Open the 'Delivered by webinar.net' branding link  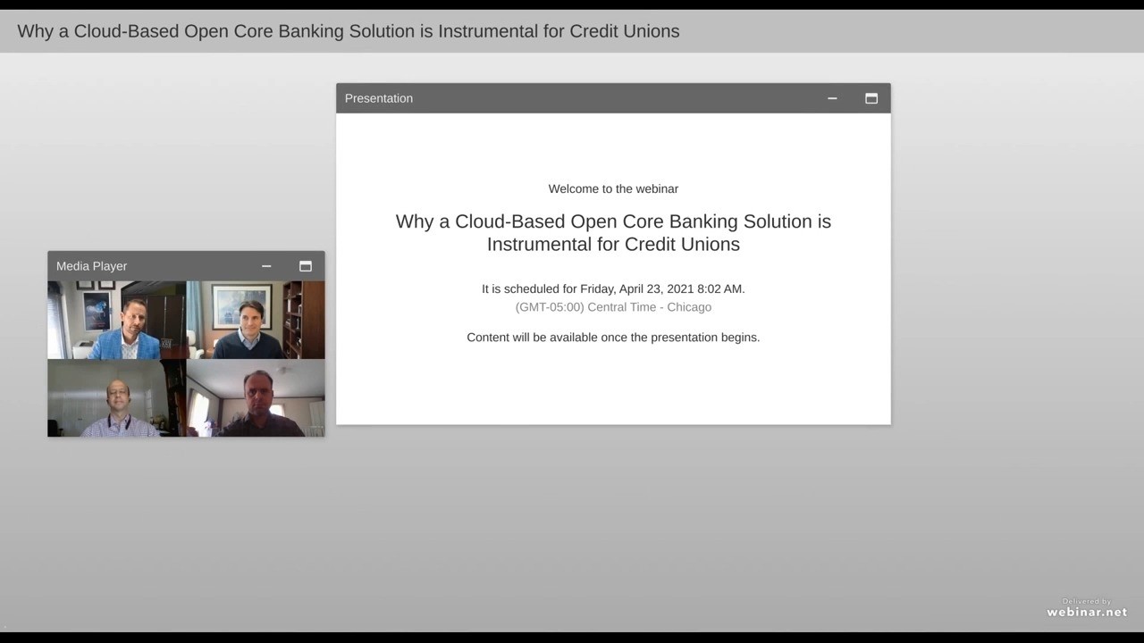point(1087,605)
